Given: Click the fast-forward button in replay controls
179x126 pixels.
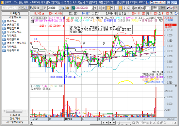Looking at the screenshot, I should coord(114,123).
